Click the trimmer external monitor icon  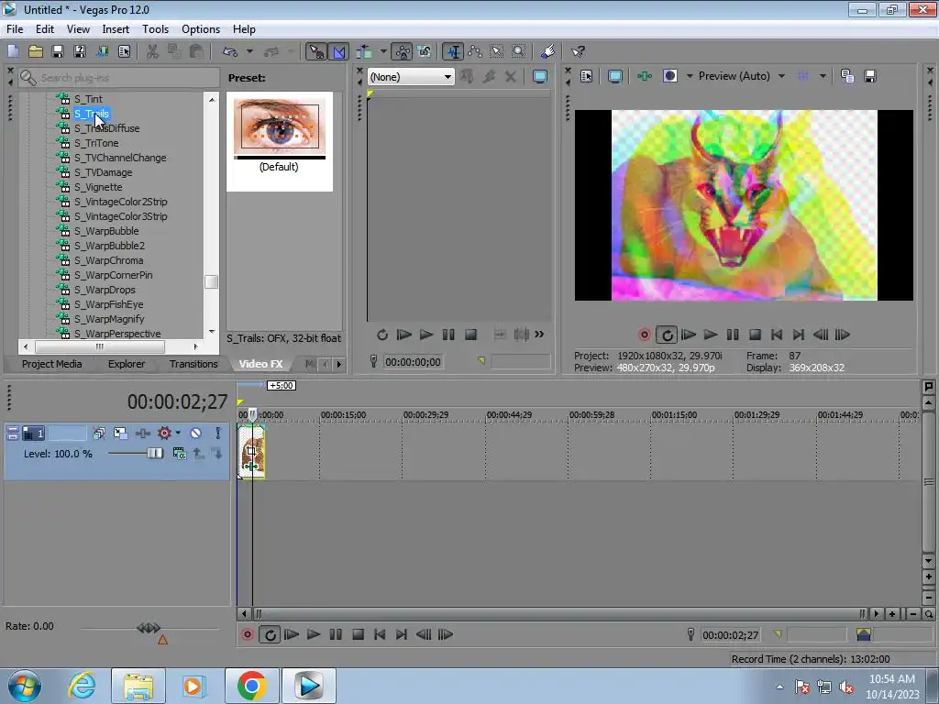click(539, 77)
